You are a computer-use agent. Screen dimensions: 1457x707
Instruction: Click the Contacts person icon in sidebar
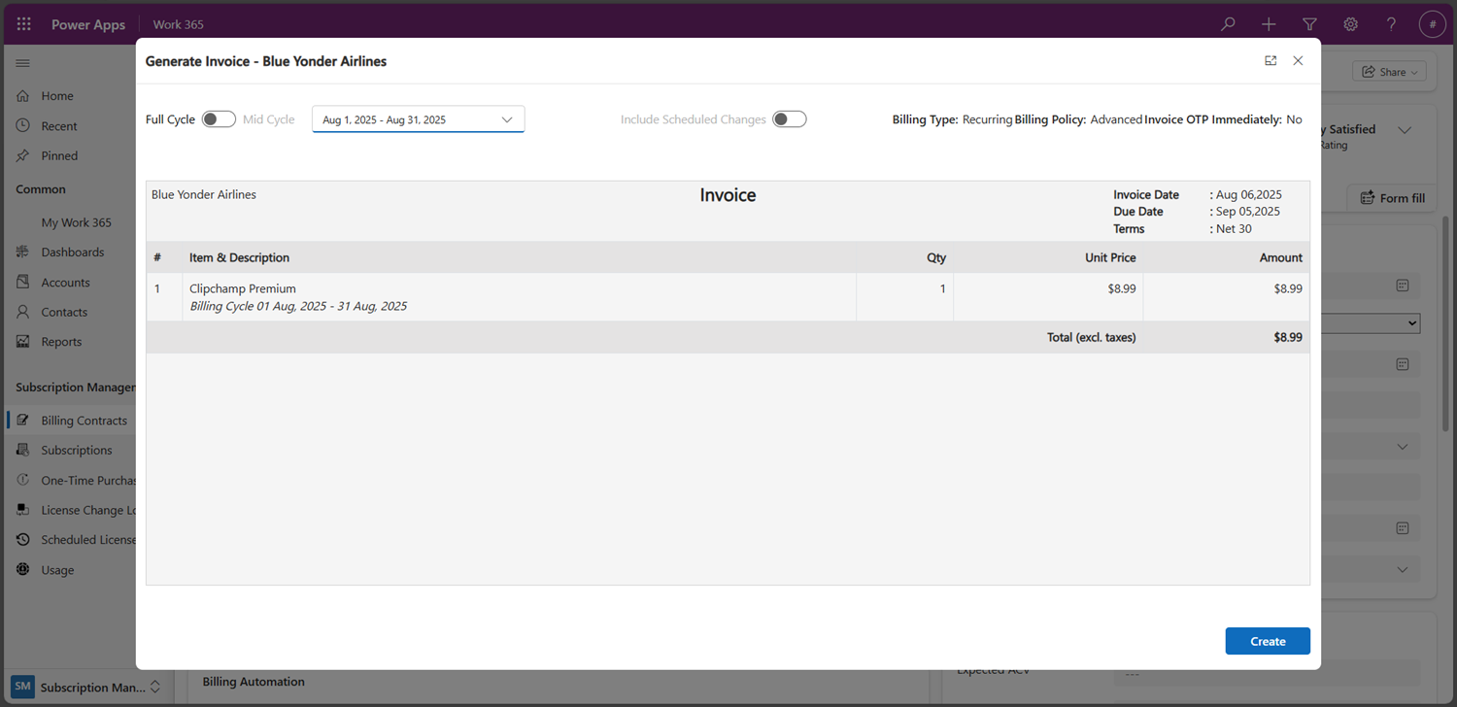click(x=23, y=312)
